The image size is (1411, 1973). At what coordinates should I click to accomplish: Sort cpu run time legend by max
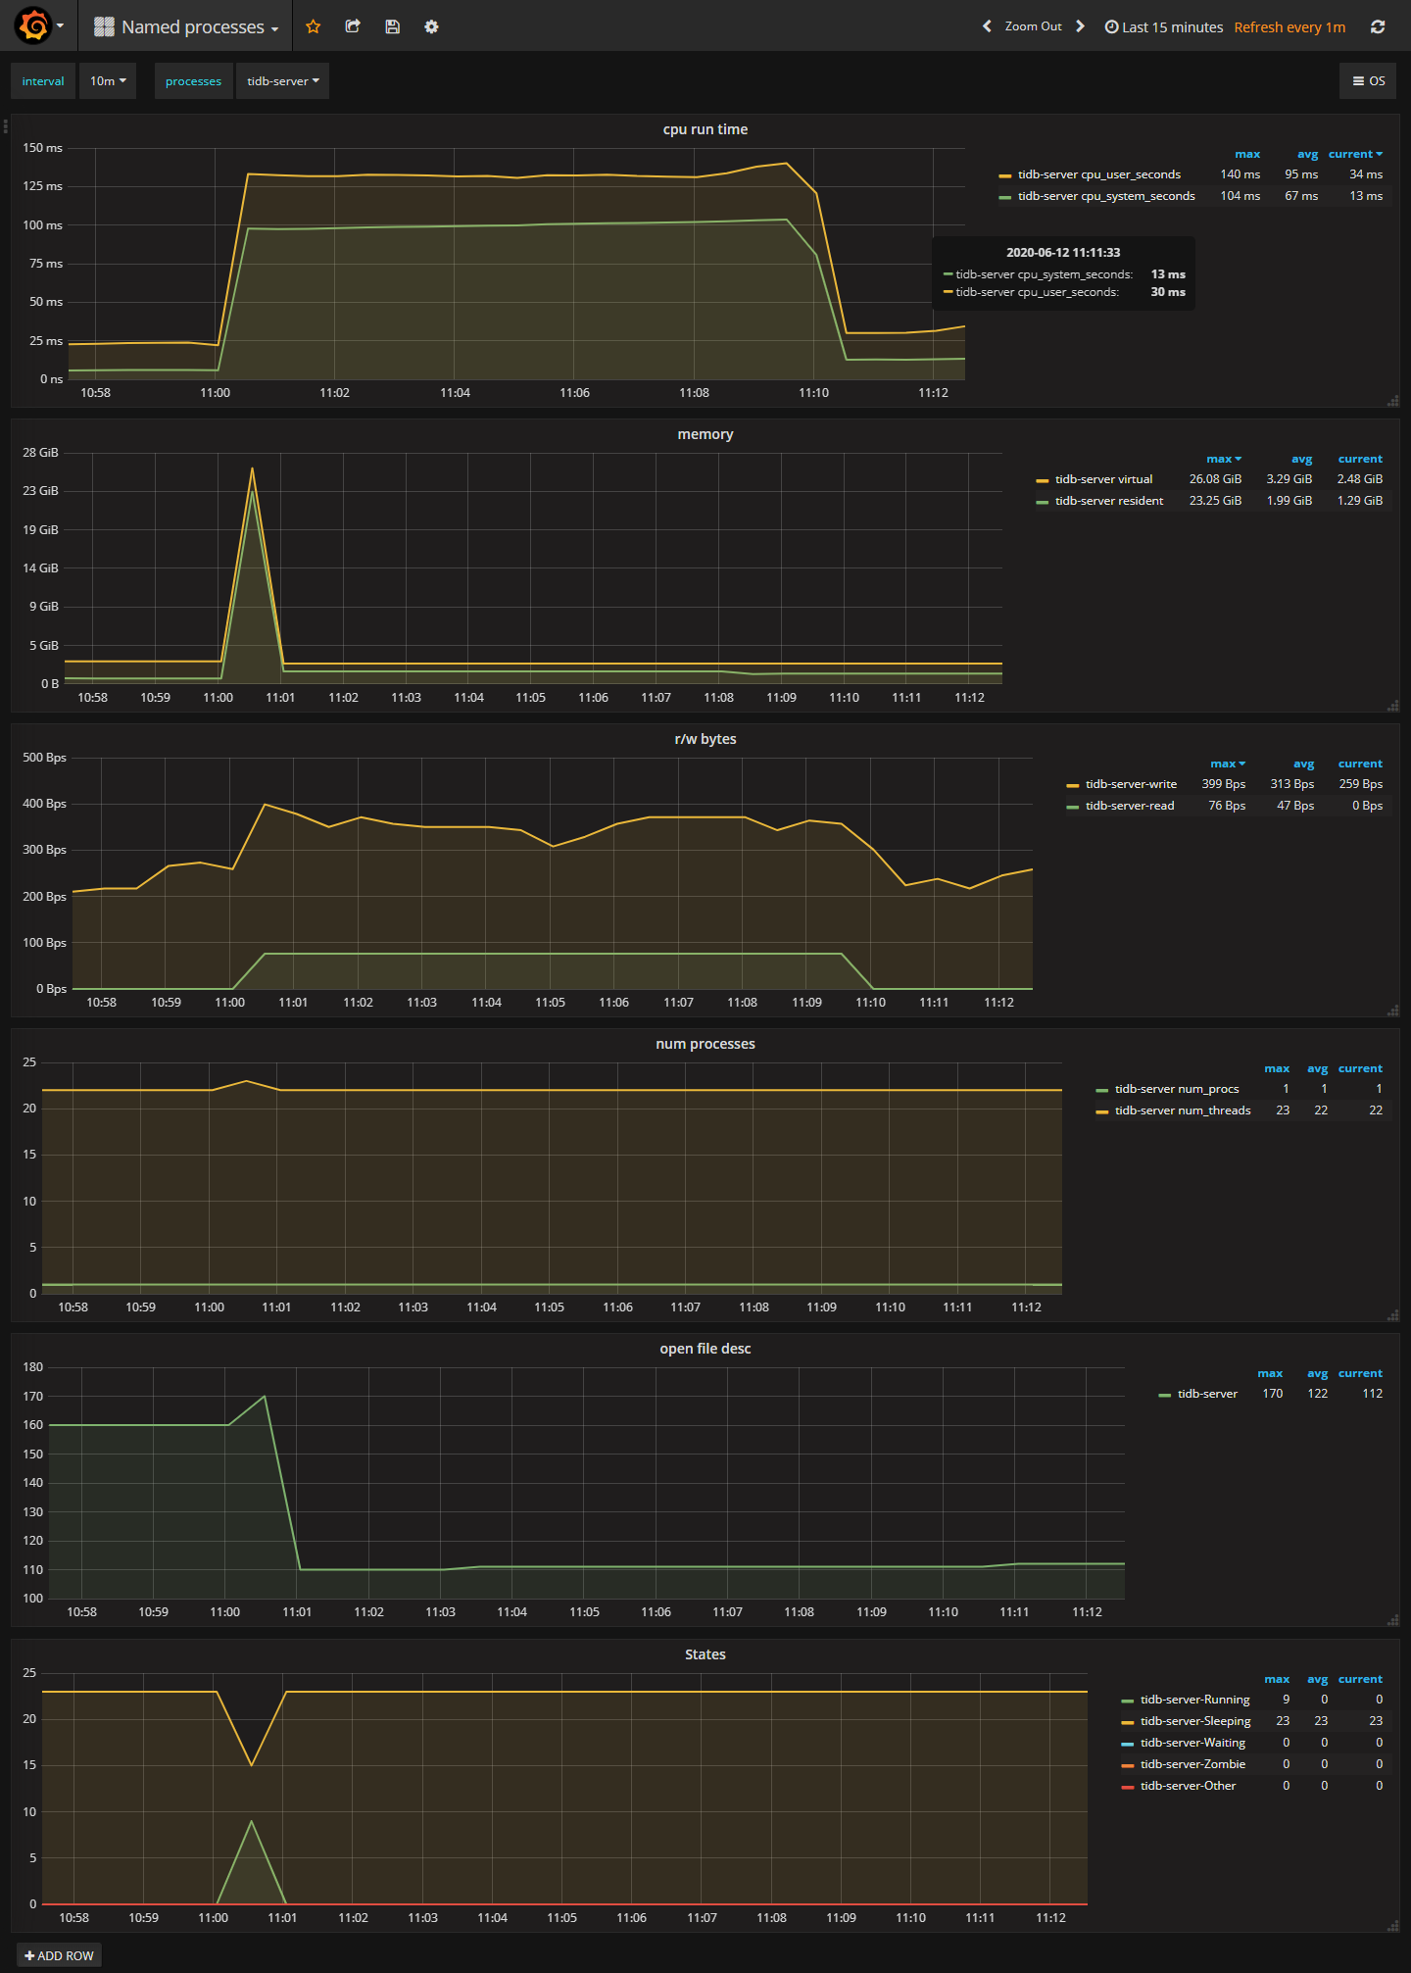[1247, 154]
